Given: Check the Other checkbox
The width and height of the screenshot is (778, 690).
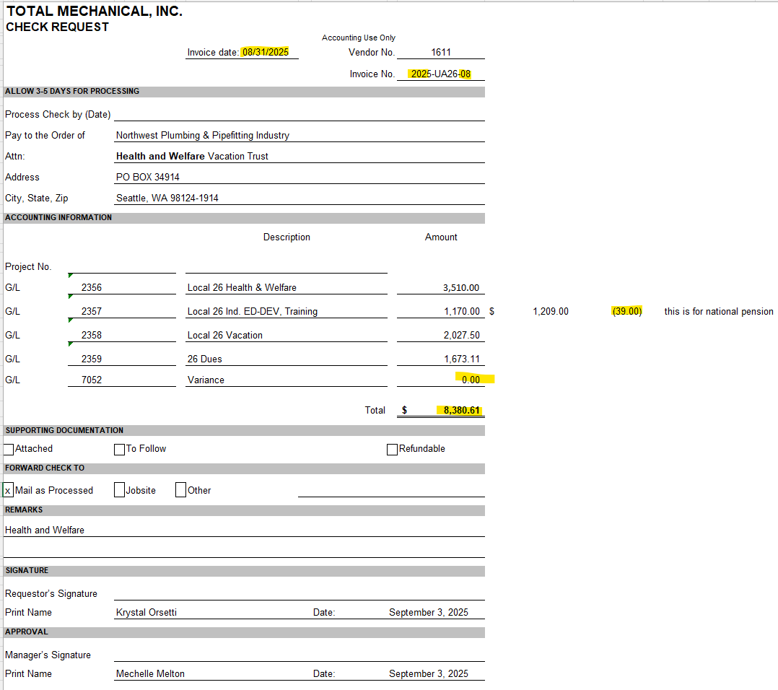Looking at the screenshot, I should pyautogui.click(x=180, y=490).
